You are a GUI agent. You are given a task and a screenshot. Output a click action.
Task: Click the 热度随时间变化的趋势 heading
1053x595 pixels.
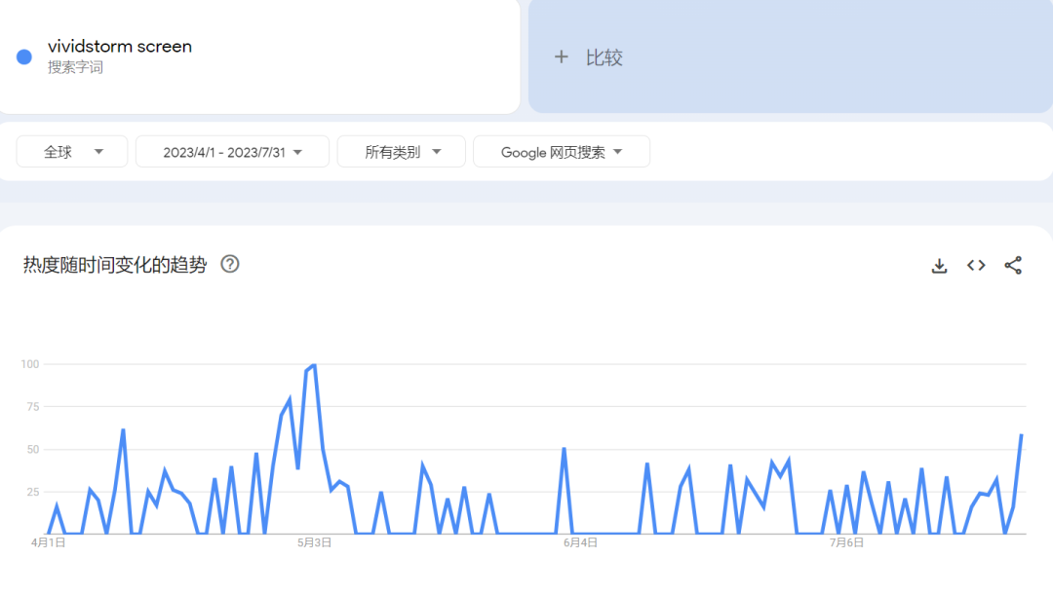115,265
